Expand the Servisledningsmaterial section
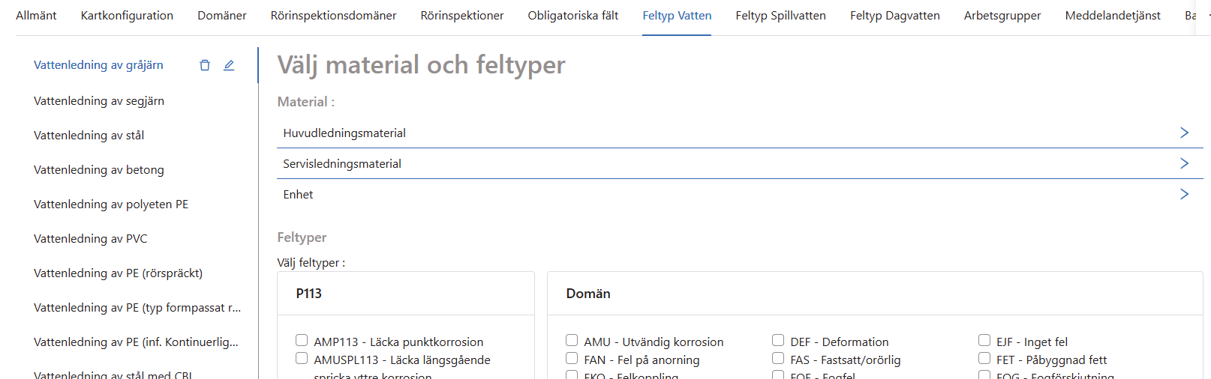The width and height of the screenshot is (1211, 379). 1184,163
